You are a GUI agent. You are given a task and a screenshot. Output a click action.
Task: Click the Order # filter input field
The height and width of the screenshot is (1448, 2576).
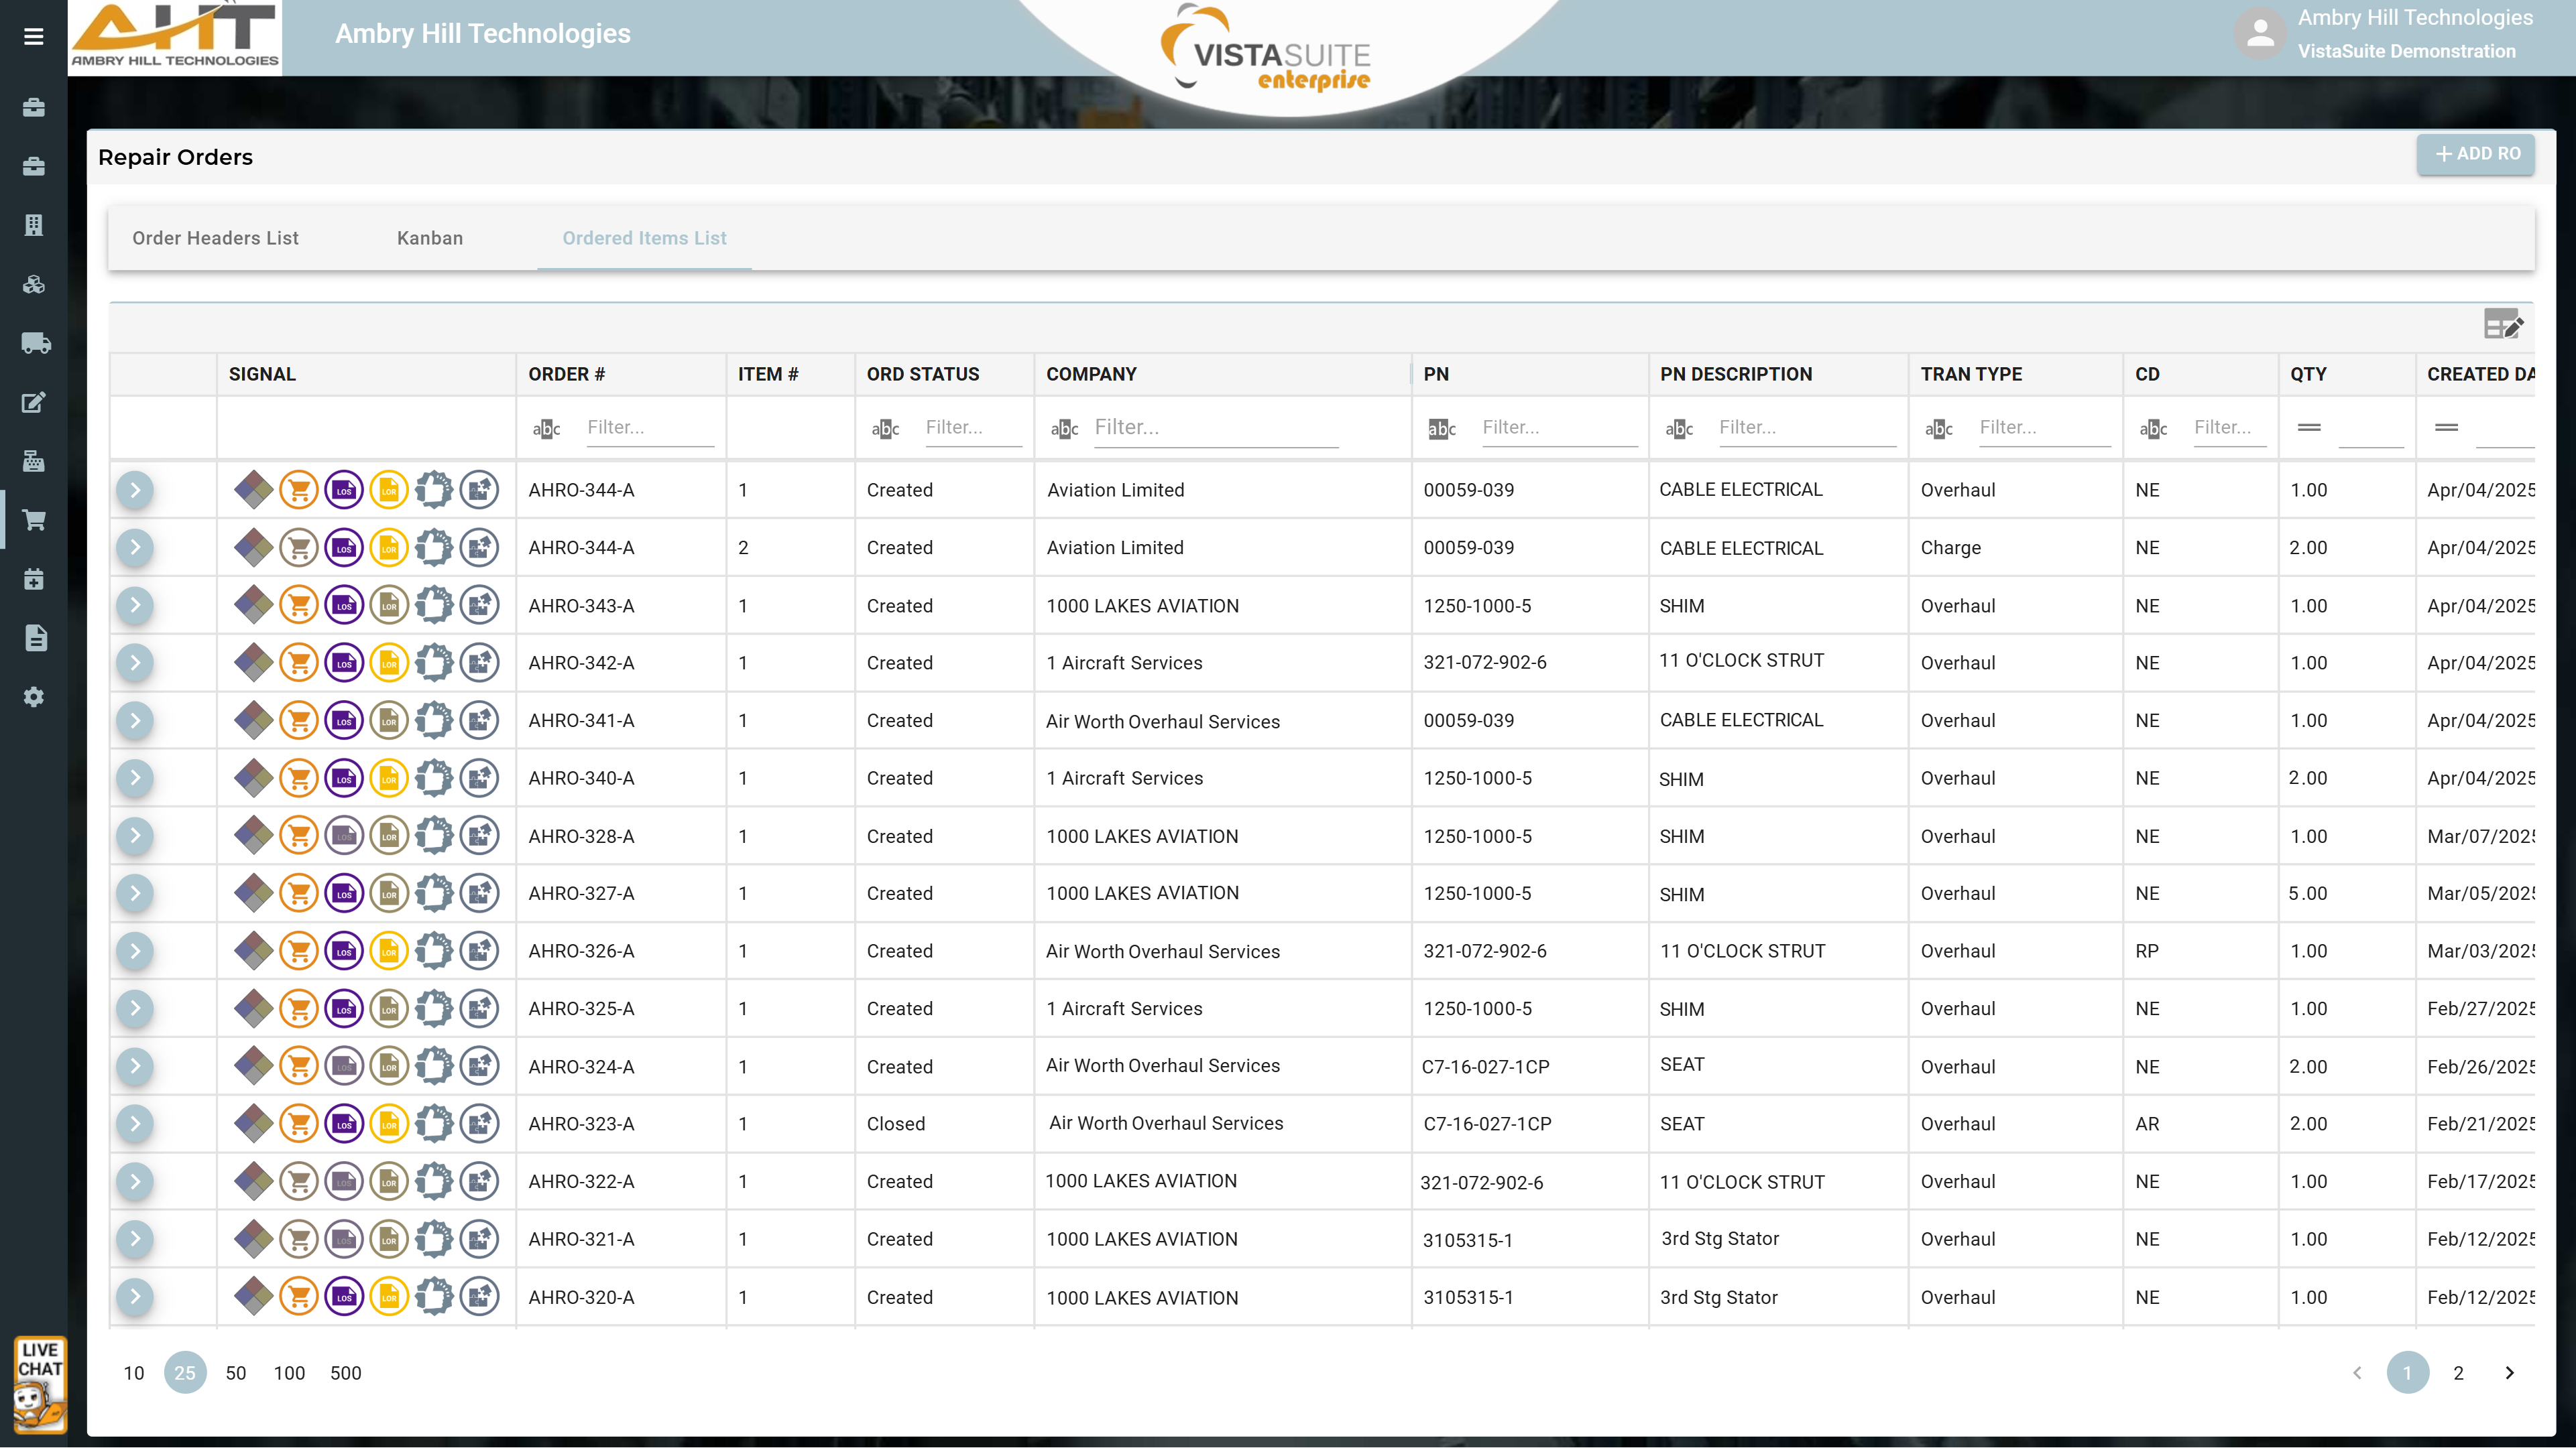[x=649, y=427]
